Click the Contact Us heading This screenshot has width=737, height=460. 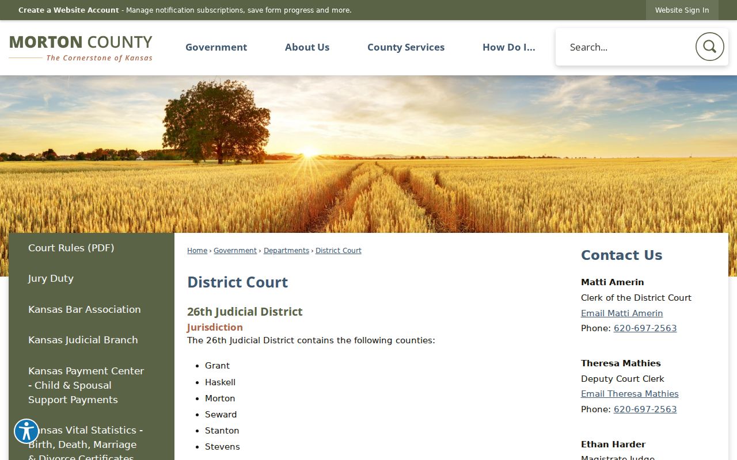coord(621,255)
